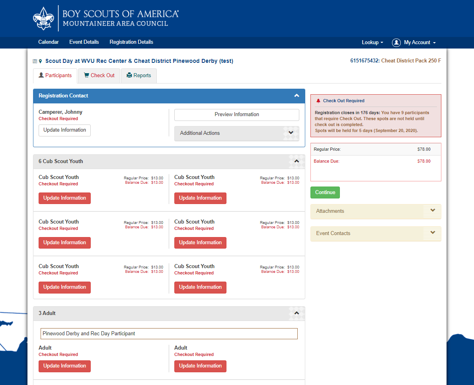This screenshot has width=474, height=385.
Task: Click Update Information for Camperer, Johnny
Action: tap(65, 130)
